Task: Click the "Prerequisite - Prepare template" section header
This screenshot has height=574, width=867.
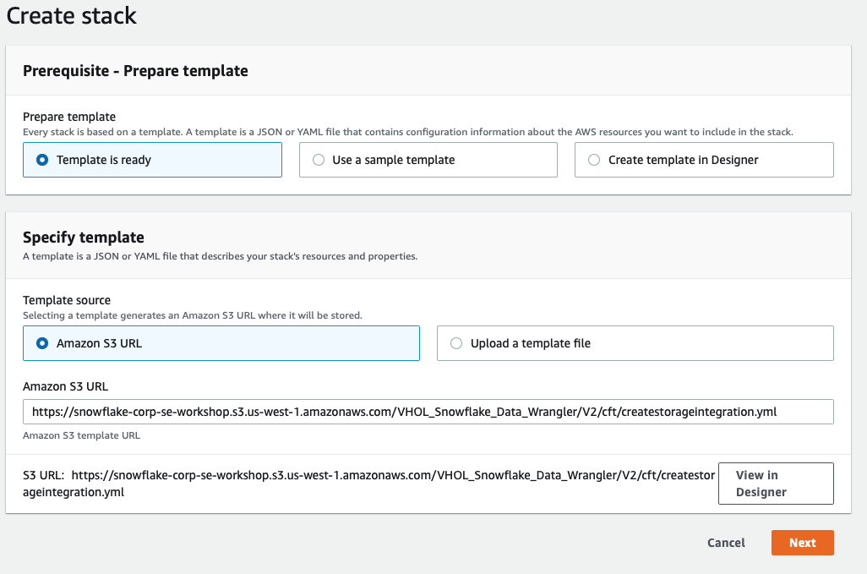Action: (x=135, y=71)
